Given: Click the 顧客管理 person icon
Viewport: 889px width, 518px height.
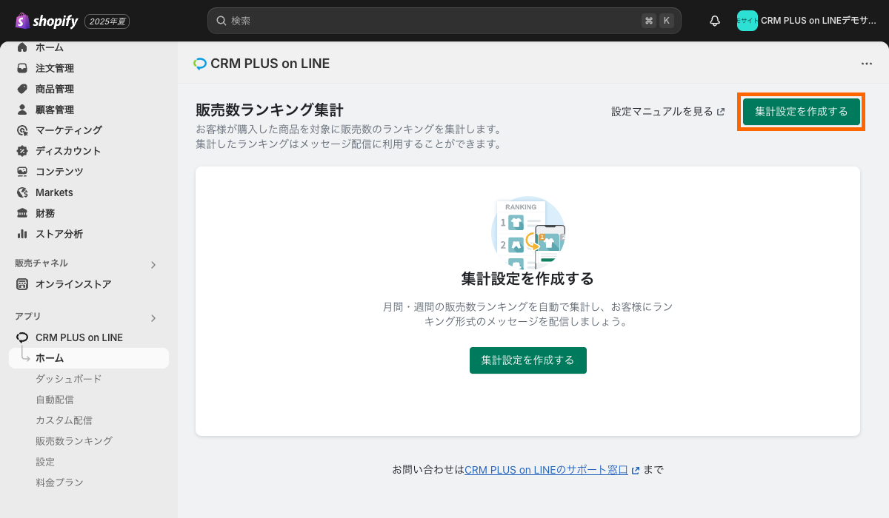Looking at the screenshot, I should (x=22, y=110).
